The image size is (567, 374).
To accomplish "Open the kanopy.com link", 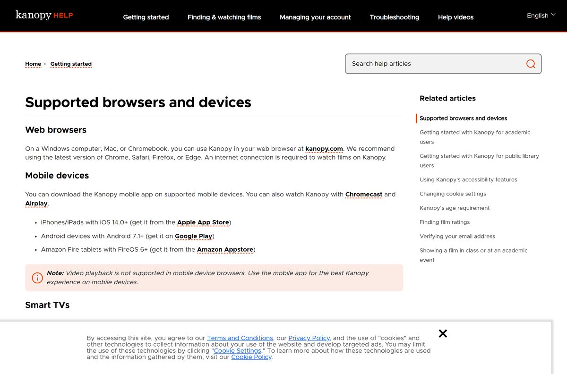I will pyautogui.click(x=324, y=149).
